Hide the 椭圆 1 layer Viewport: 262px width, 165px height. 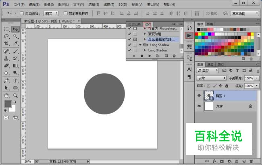[199, 95]
